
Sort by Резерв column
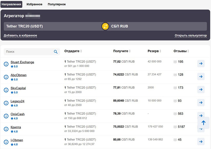154,51
